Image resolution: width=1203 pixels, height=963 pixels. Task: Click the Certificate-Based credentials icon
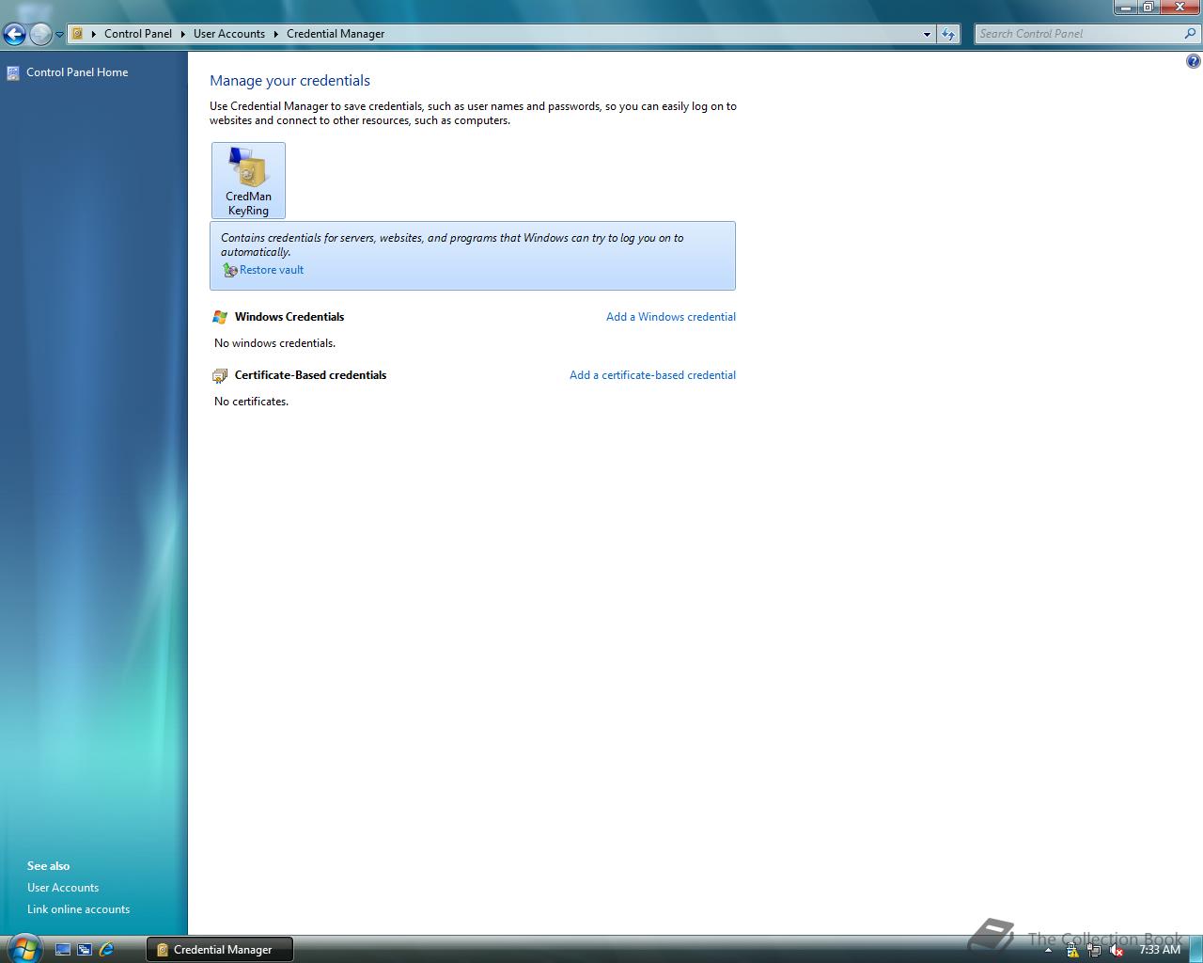point(220,375)
